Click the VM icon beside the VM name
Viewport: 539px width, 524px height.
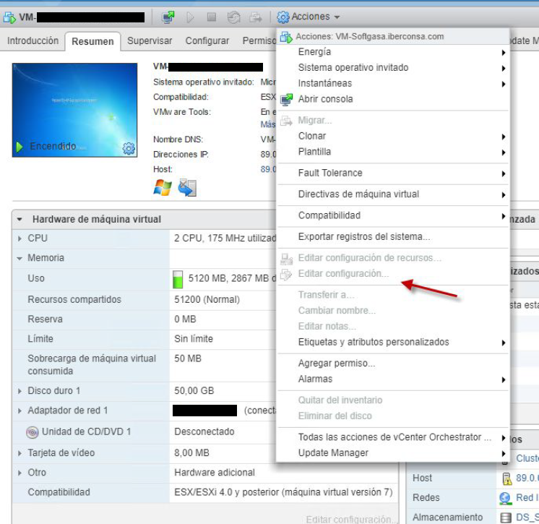(9, 17)
